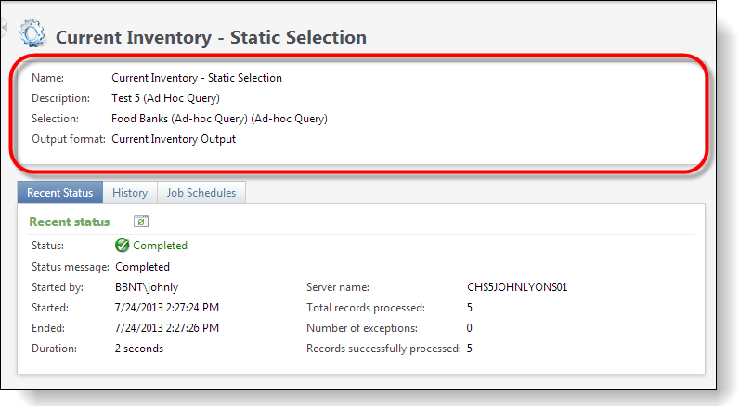Click the server name CHS5JOHNLYONS01
Viewport: 739px width, 406px height.
point(517,287)
